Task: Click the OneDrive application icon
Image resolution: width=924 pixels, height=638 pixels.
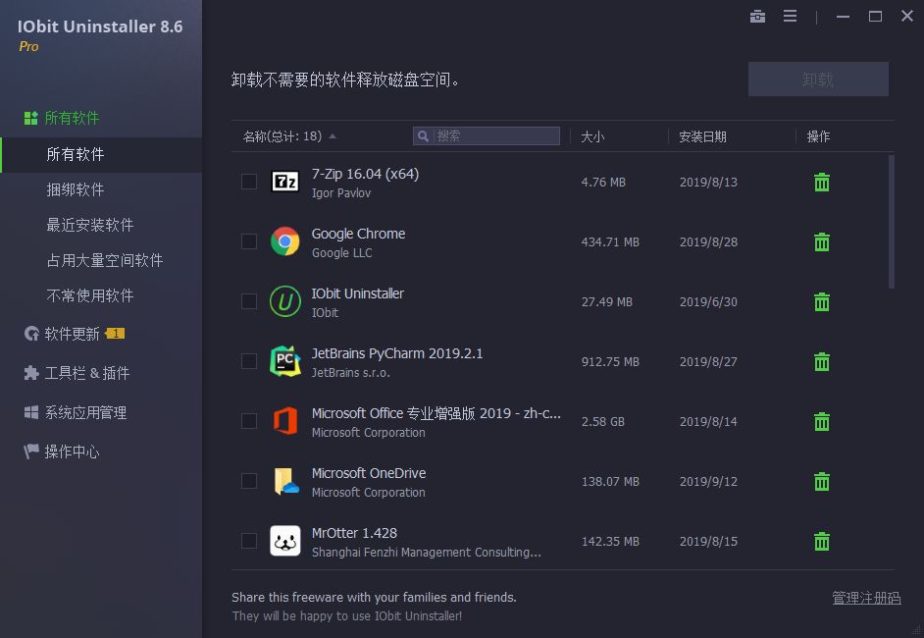Action: pos(286,481)
